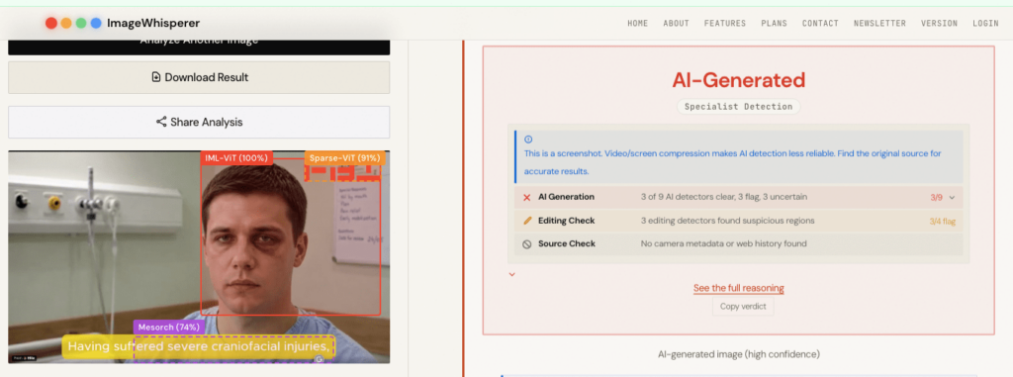Expand the small red chevron below checks

511,274
